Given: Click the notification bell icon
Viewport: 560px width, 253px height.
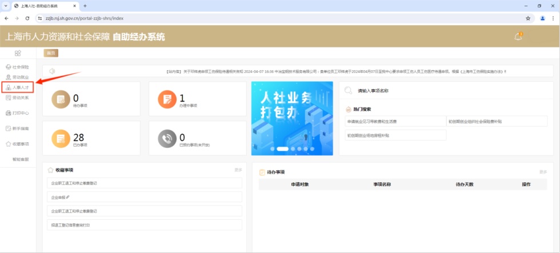Looking at the screenshot, I should click(x=518, y=37).
